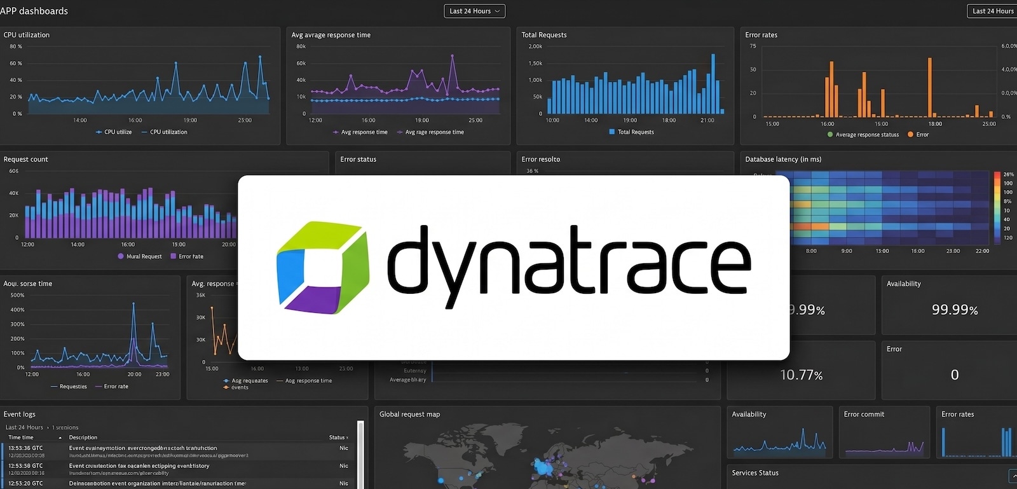Click the Description column header
The width and height of the screenshot is (1017, 489).
pyautogui.click(x=83, y=437)
